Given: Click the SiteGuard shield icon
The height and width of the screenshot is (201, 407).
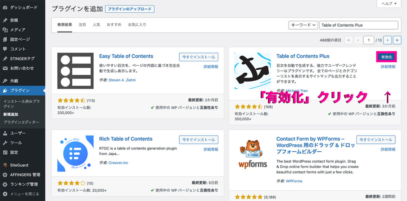Looking at the screenshot, I should tap(5, 165).
